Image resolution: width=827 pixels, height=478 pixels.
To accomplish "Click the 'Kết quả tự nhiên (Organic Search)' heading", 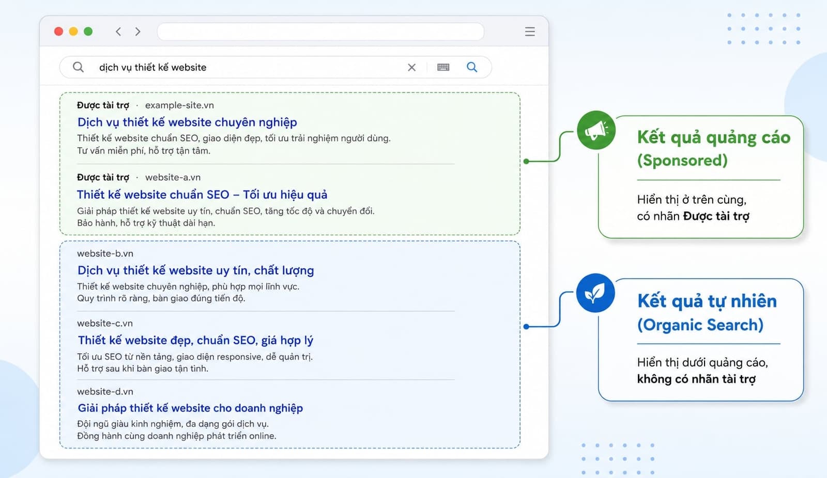I will [707, 312].
